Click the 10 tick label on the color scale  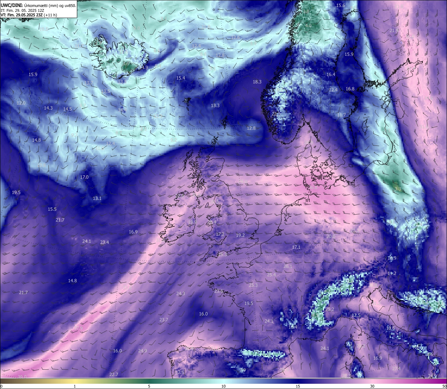click(x=223, y=386)
